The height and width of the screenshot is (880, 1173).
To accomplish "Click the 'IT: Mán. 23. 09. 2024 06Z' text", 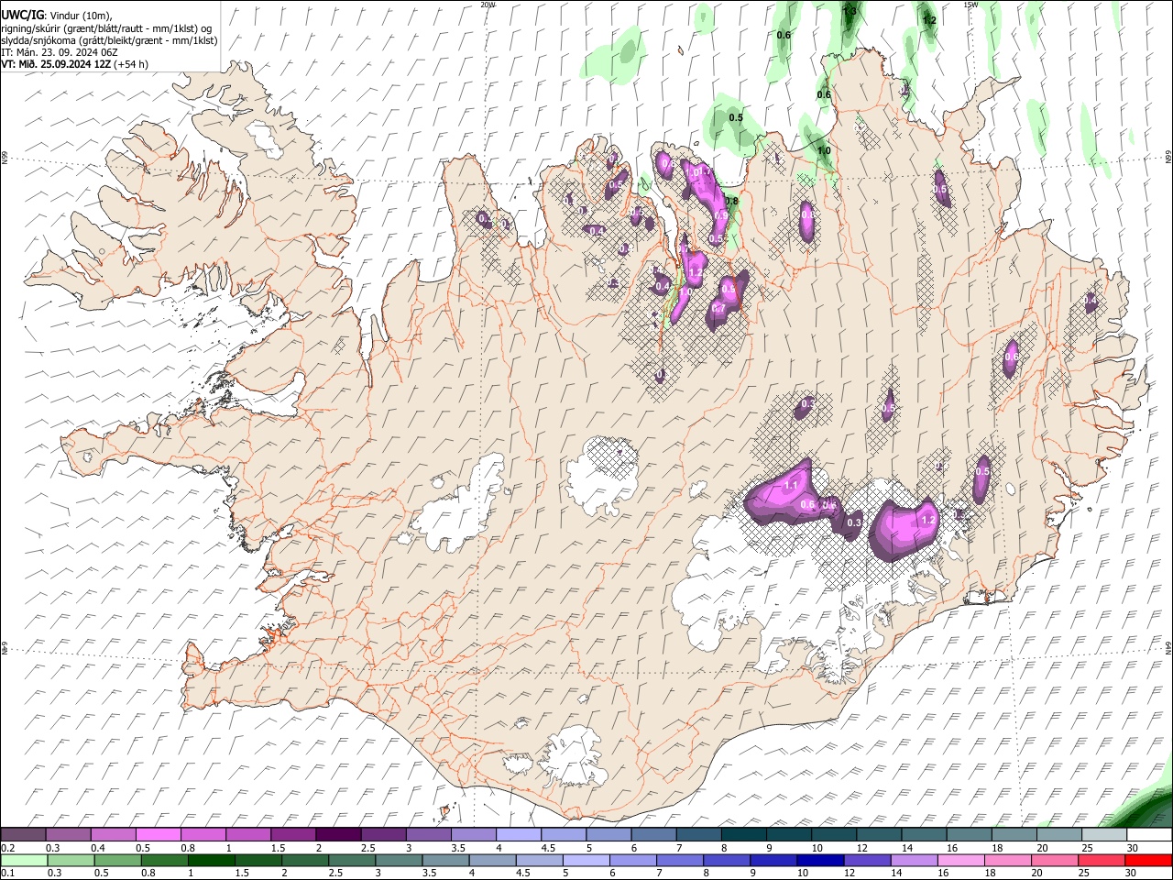I will [x=60, y=52].
